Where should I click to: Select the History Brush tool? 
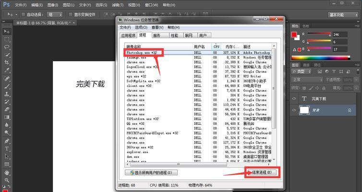tap(7, 102)
